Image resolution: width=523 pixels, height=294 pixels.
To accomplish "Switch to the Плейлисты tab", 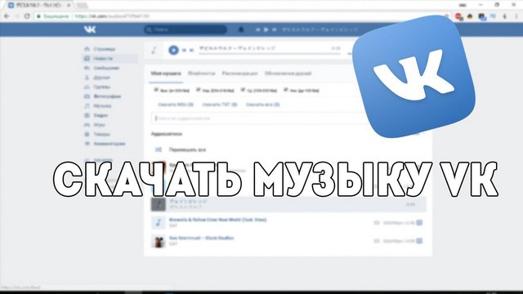I will pos(202,73).
